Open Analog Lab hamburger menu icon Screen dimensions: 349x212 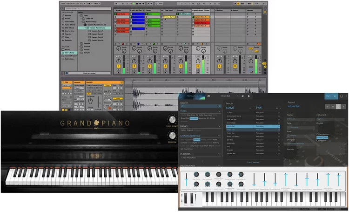click(209, 96)
